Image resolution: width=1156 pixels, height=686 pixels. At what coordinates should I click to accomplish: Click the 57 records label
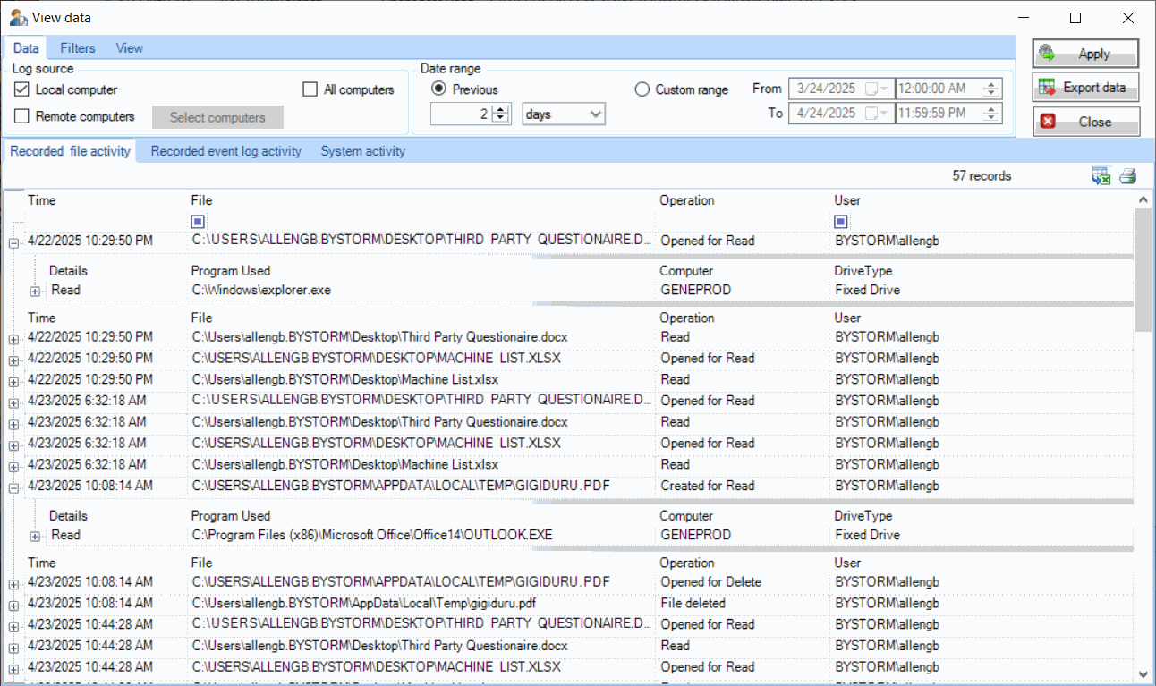click(982, 176)
